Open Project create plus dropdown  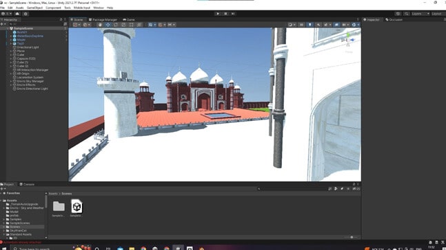[3, 189]
